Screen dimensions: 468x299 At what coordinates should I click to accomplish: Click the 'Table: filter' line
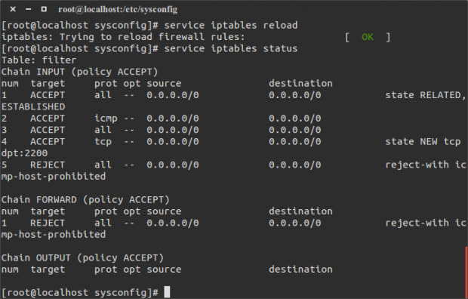pos(38,60)
